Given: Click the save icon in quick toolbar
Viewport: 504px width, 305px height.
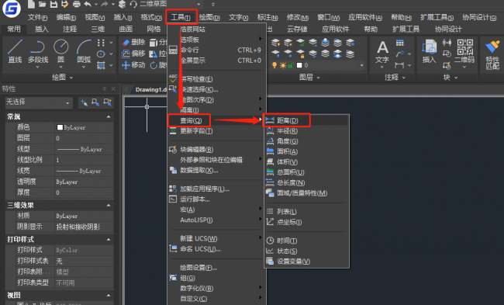Looking at the screenshot, I should (x=54, y=4).
